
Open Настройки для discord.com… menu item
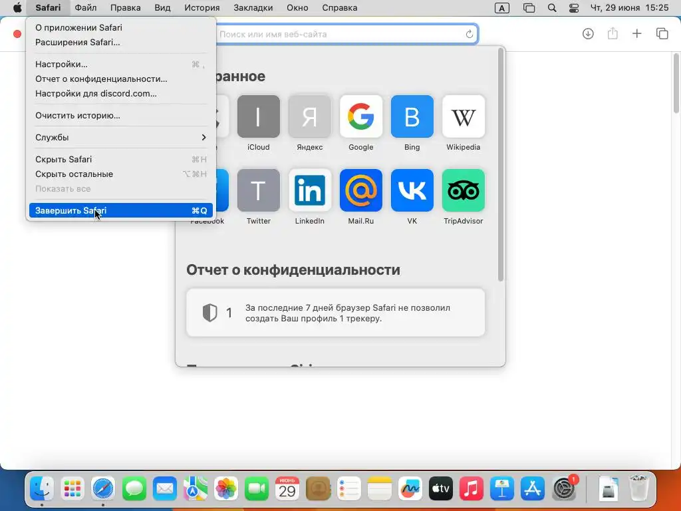(121, 93)
